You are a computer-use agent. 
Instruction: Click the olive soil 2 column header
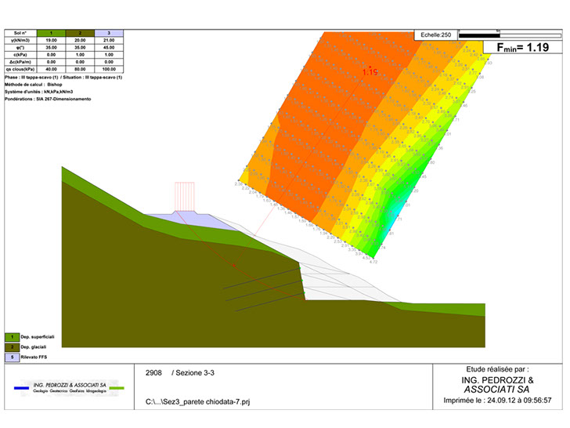click(81, 34)
